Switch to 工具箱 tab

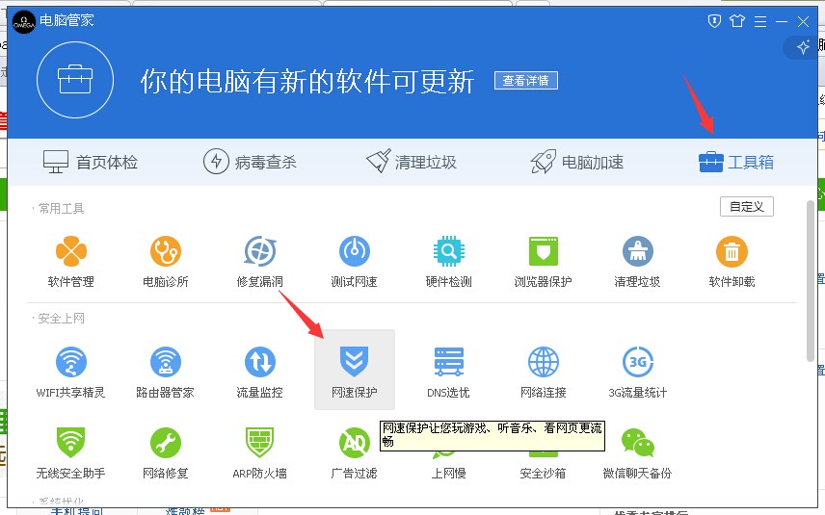coord(736,162)
